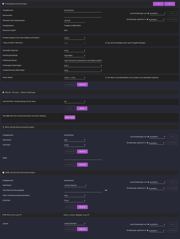Click the Lesen button in Freigabeeinstellungen
The image size is (180, 239).
172,13
